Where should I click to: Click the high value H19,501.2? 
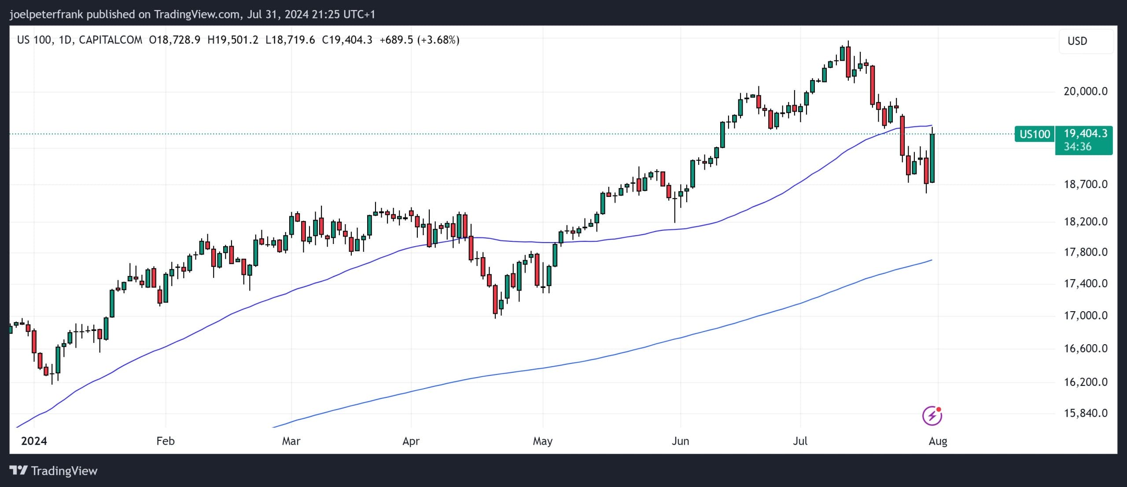pos(232,40)
